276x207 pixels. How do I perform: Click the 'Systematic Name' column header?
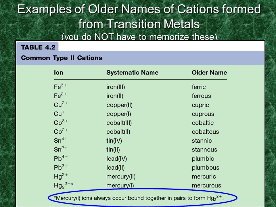(x=132, y=72)
